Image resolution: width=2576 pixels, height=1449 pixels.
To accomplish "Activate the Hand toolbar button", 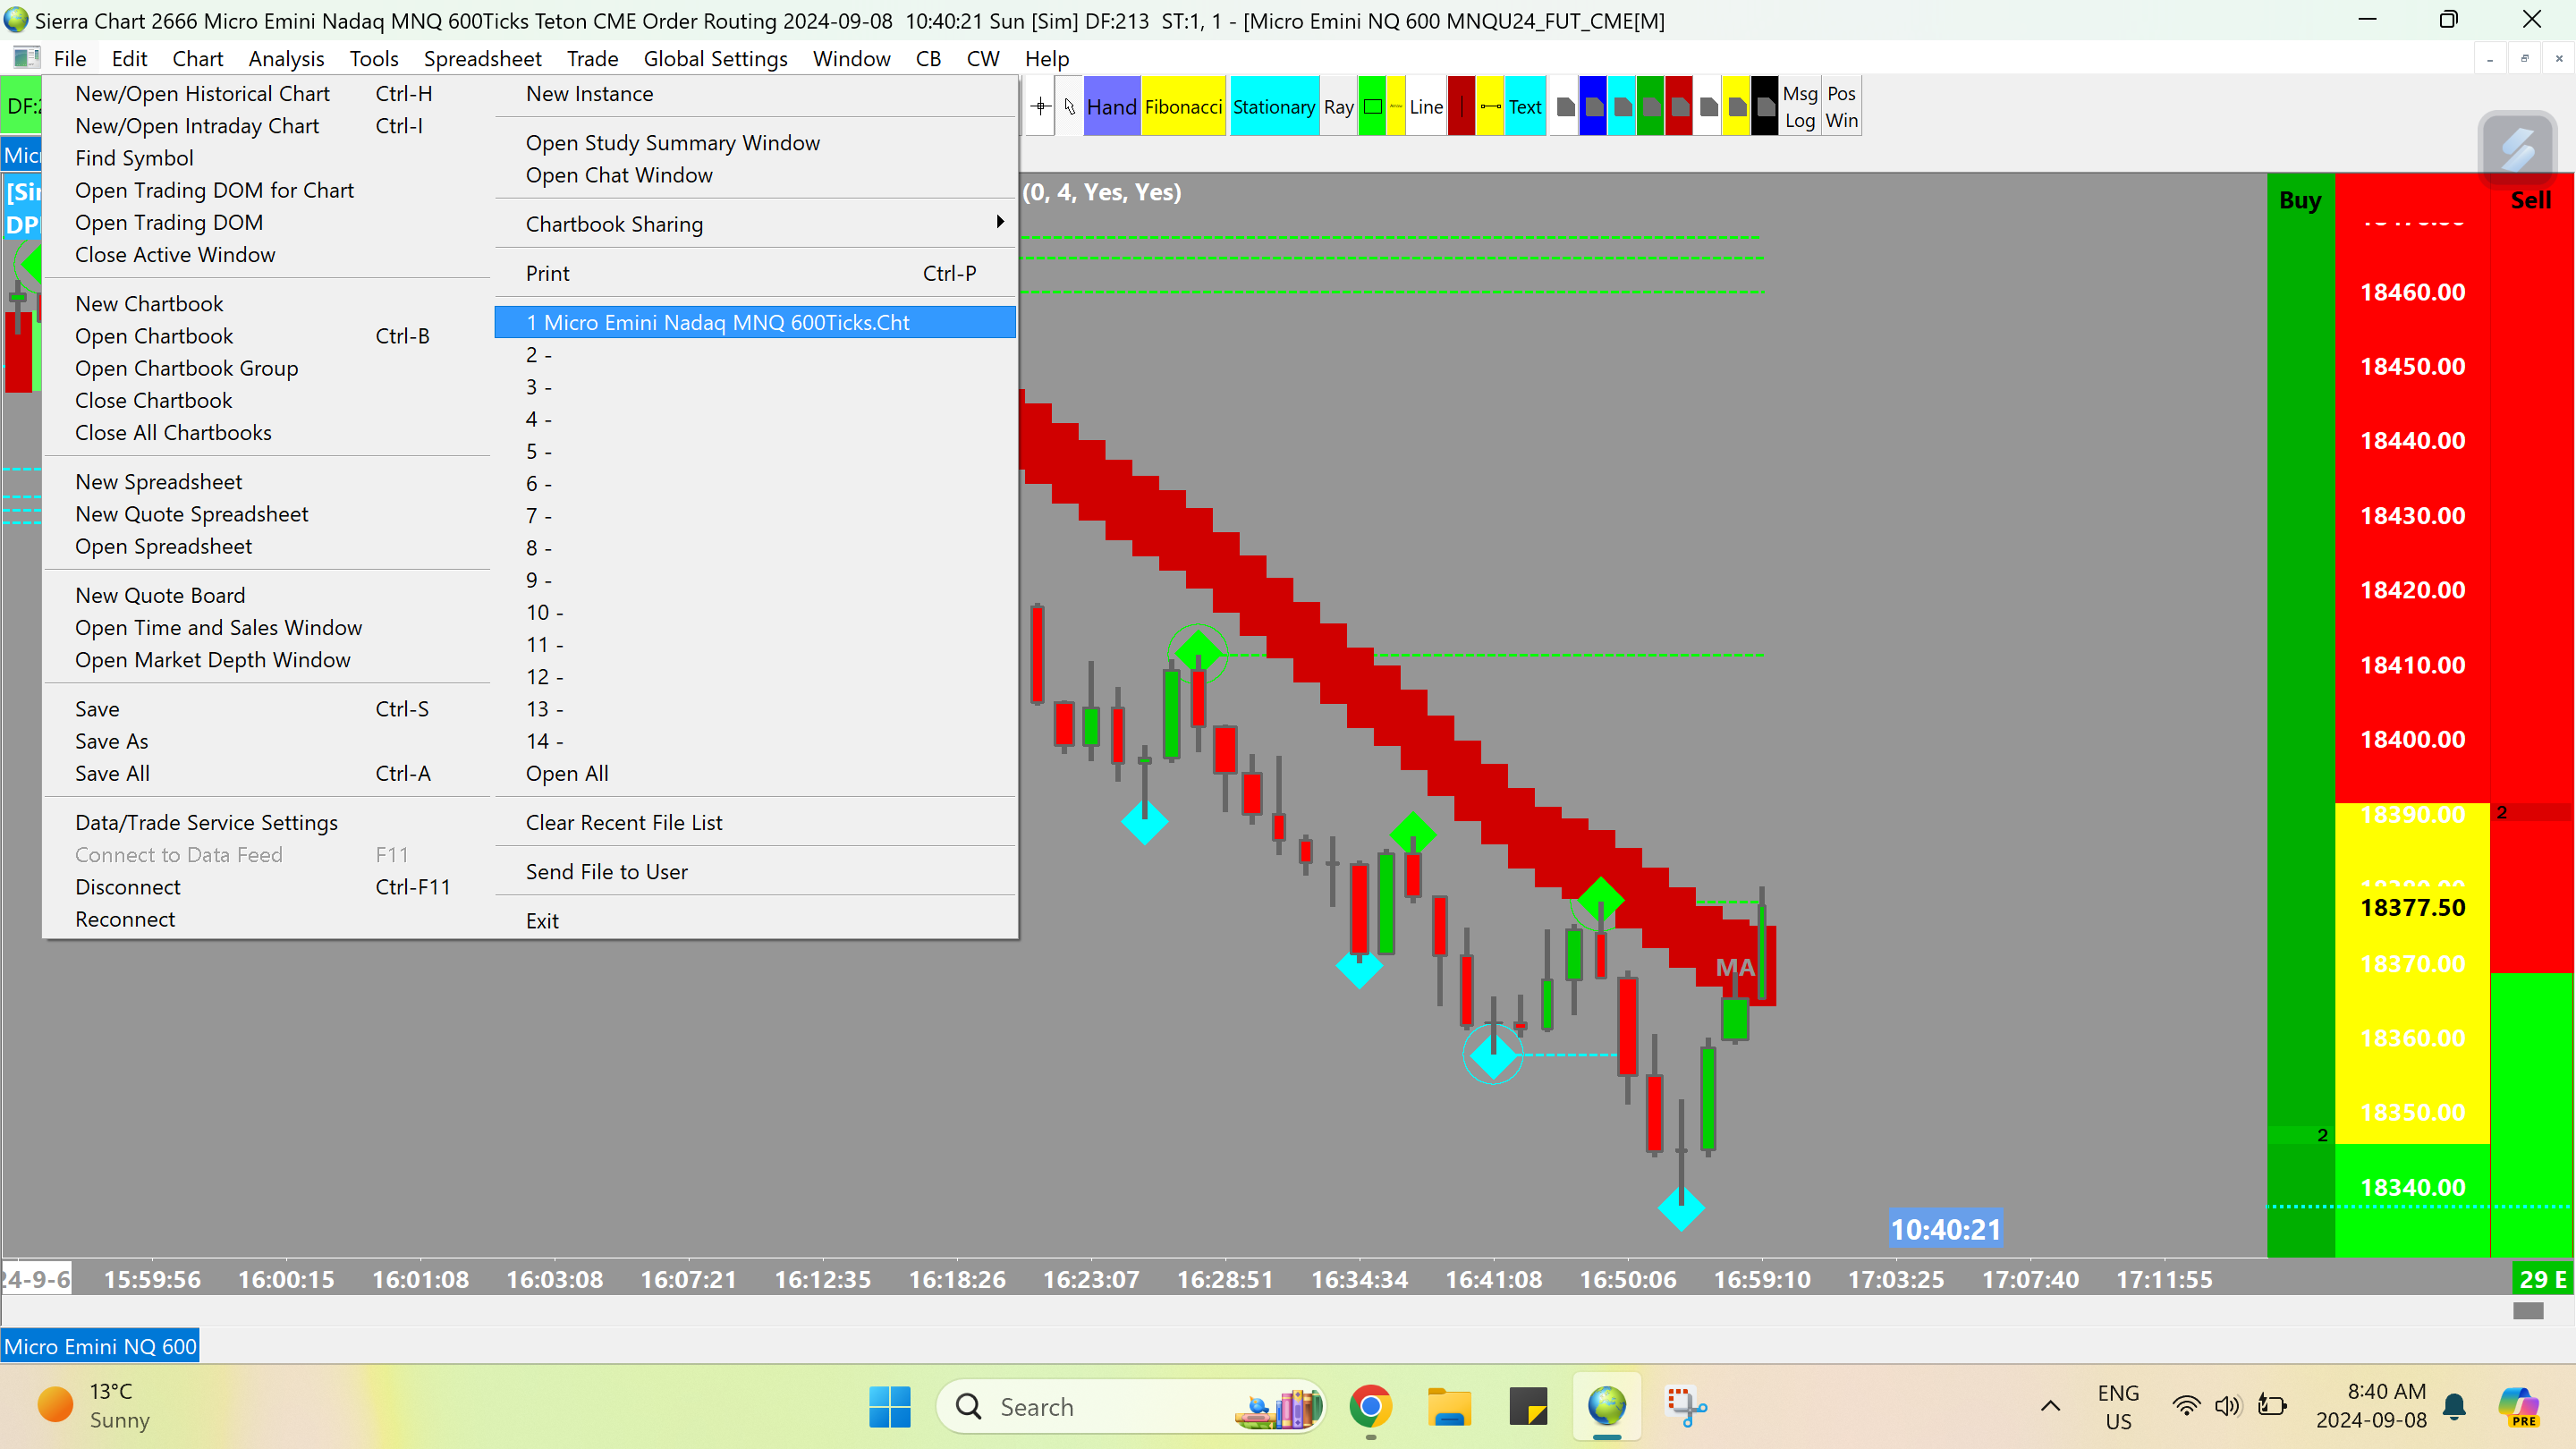I will 1111,106.
